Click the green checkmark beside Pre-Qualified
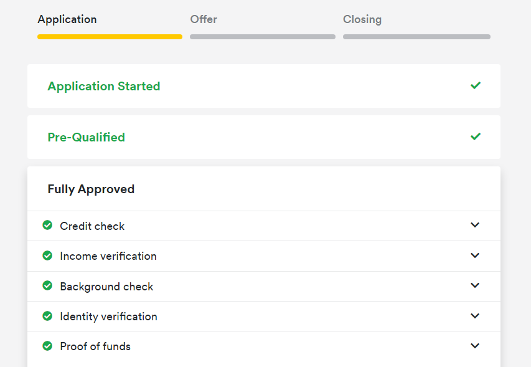Viewport: 531px width, 367px height. point(476,136)
